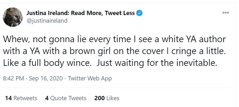
Task: Click the word "Retweets" label
Action: [x=25, y=98]
